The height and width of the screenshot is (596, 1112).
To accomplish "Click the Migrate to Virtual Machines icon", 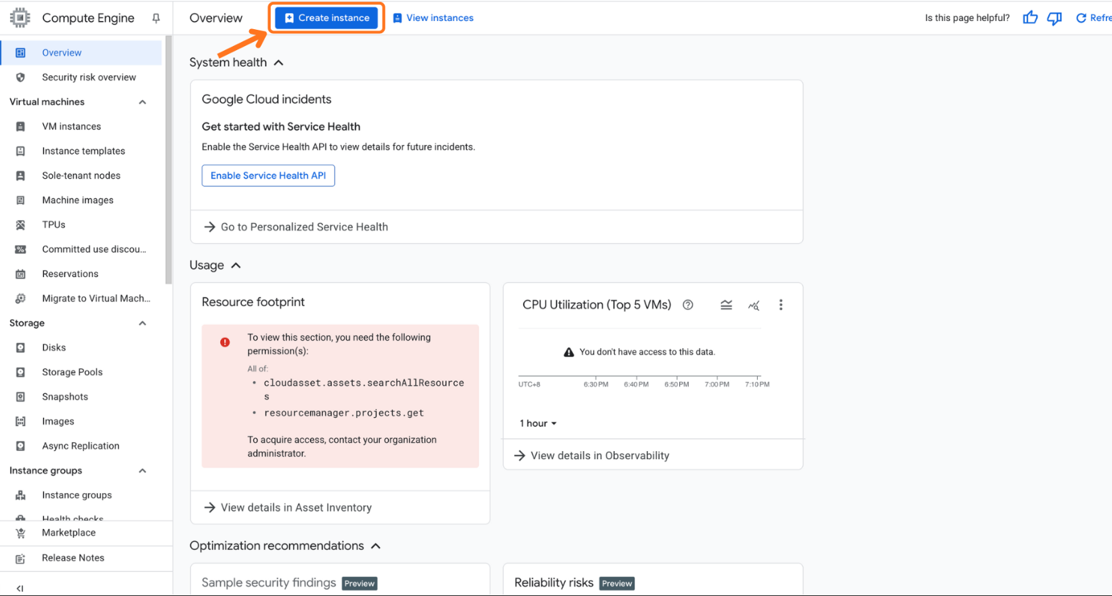I will (20, 299).
